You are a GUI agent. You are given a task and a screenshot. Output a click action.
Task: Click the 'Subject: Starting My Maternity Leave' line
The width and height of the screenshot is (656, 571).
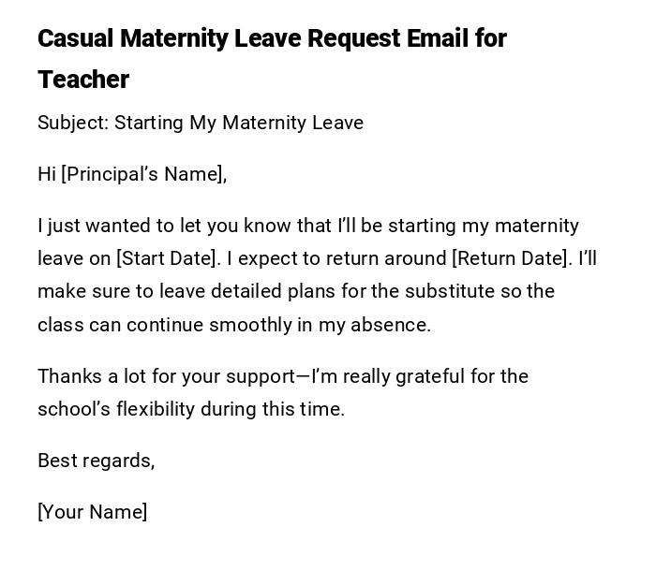tap(201, 123)
